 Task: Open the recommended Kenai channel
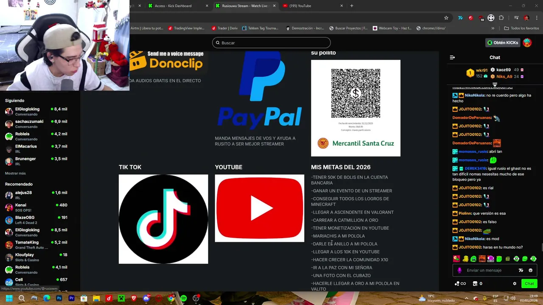36,208
